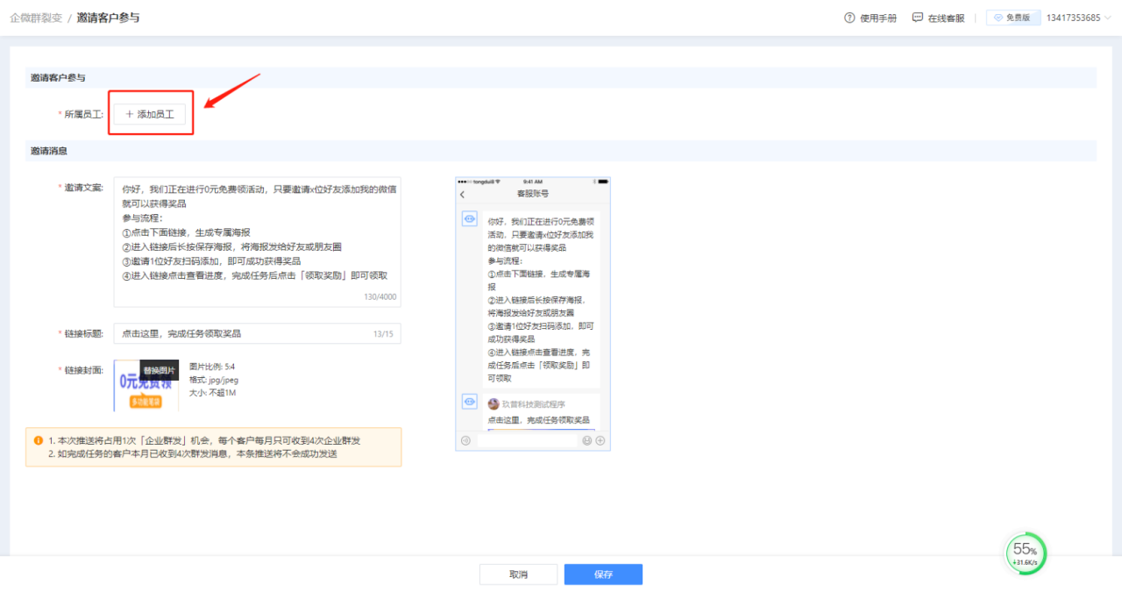The image size is (1122, 592).
Task: Click the 免费版 diamond badge
Action: click(x=1013, y=17)
